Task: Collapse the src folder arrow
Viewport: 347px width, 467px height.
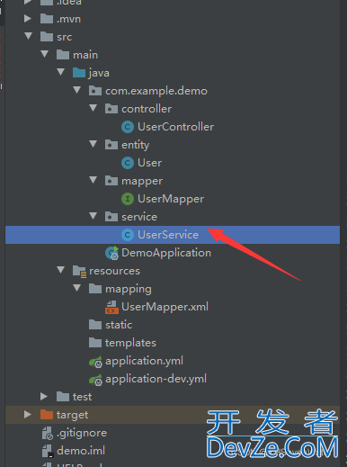Action: 29,36
